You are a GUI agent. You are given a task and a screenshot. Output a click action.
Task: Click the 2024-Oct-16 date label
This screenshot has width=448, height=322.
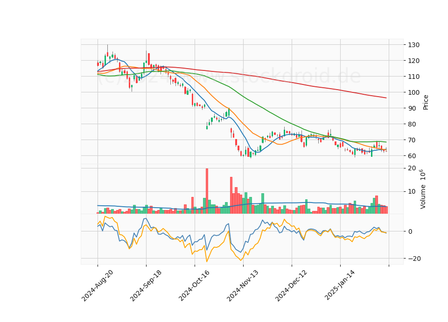coord(194,286)
